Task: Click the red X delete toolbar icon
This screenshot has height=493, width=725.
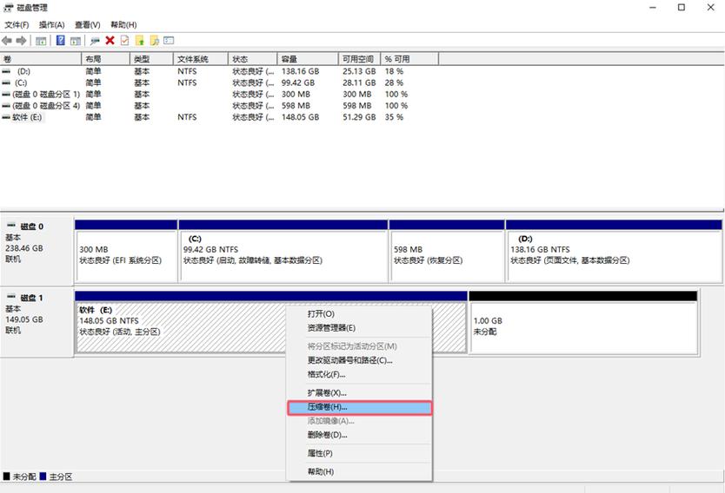Action: point(110,41)
